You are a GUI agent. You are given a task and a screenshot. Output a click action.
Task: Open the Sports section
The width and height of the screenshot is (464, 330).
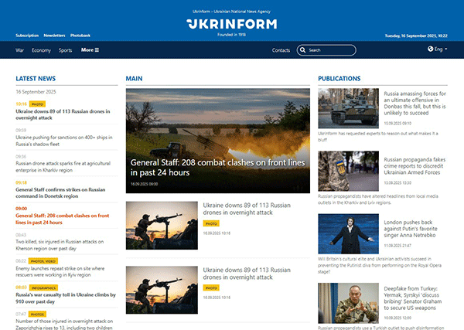pos(65,50)
